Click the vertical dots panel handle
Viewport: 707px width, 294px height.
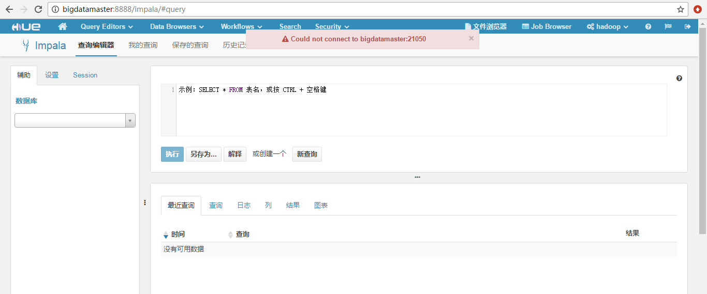(x=145, y=203)
